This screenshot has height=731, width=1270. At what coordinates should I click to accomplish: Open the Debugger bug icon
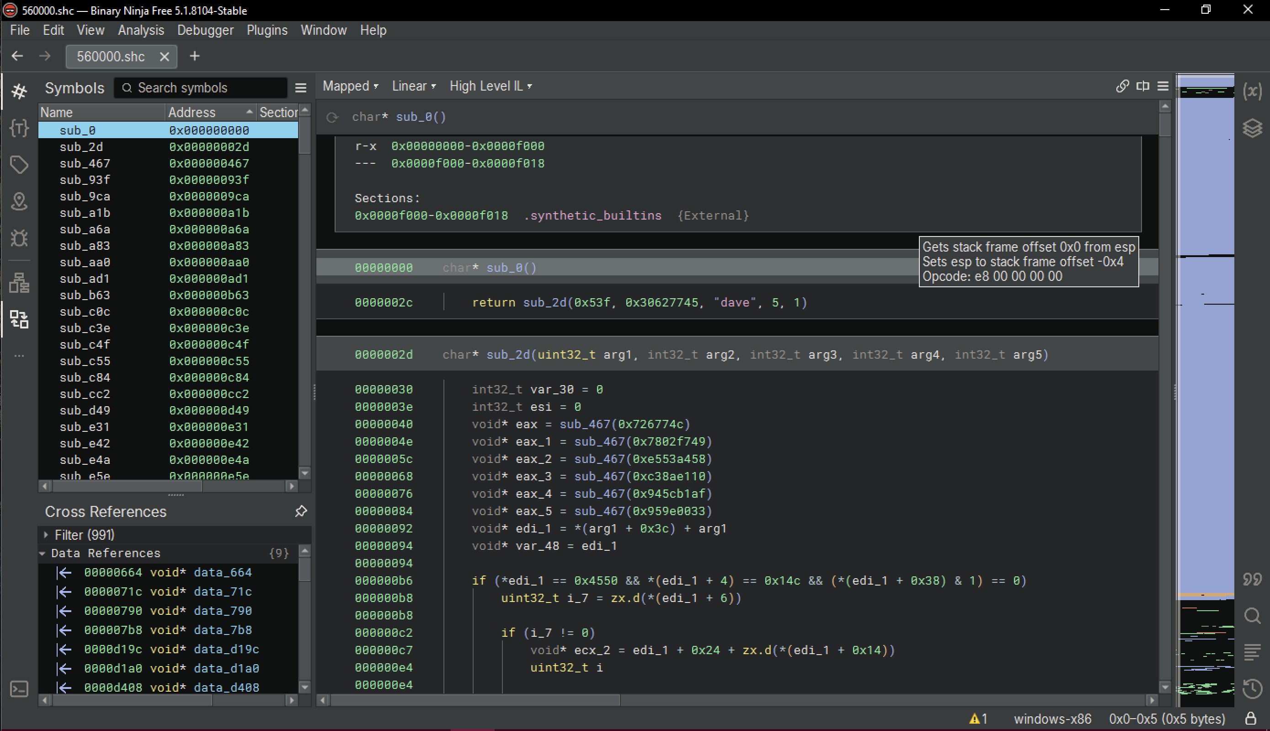[19, 238]
